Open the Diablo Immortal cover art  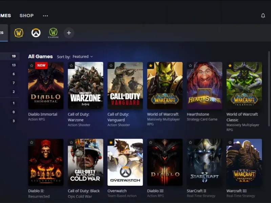tap(46, 86)
